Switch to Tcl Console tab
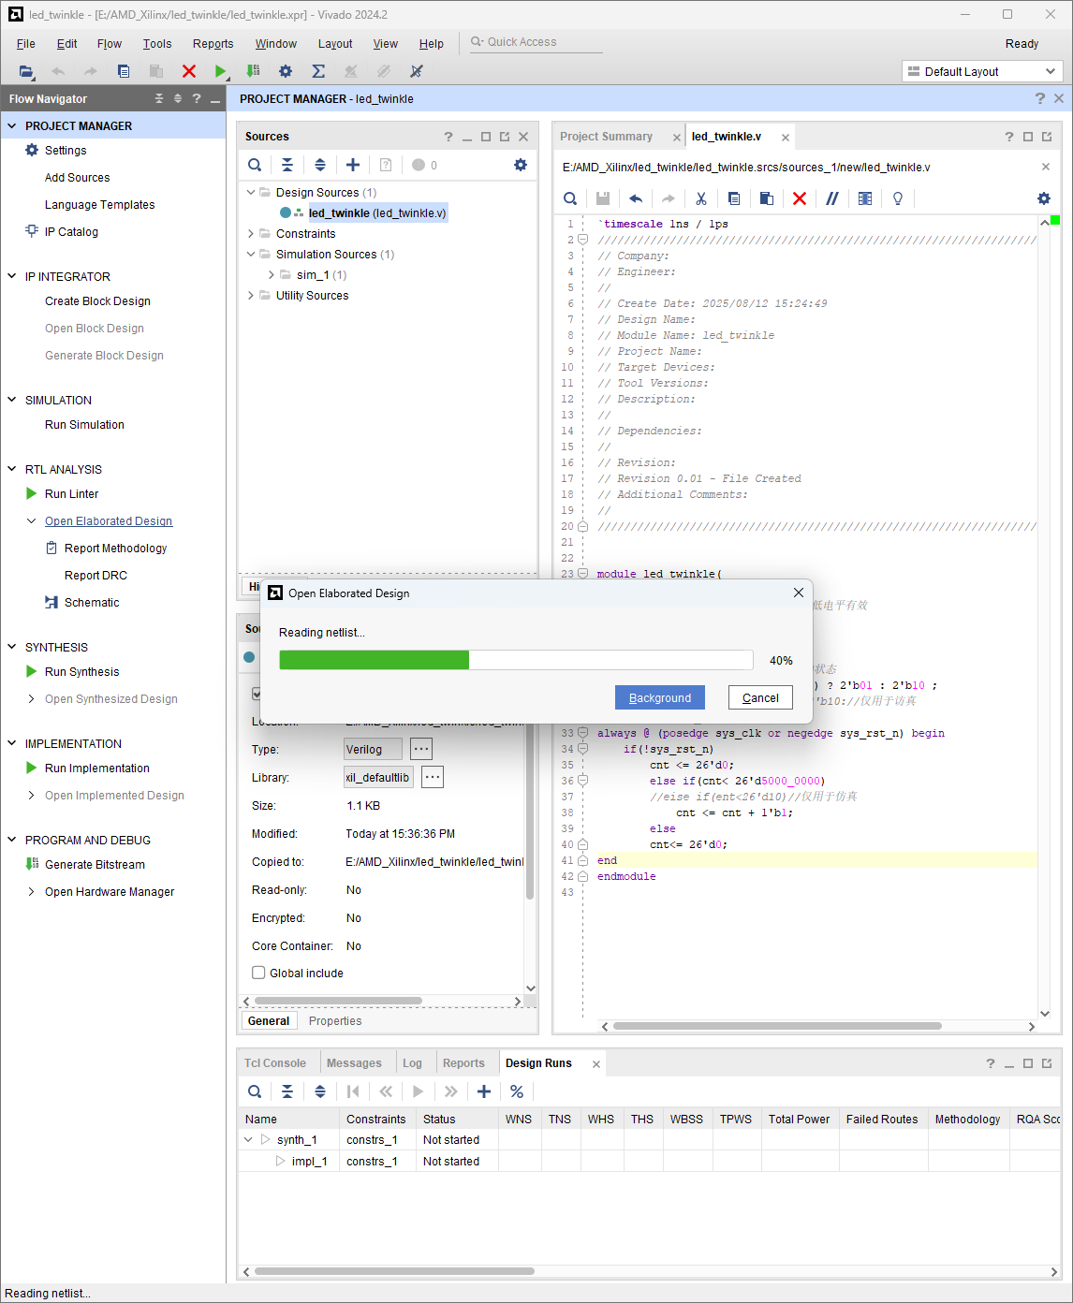Image resolution: width=1073 pixels, height=1303 pixels. pos(275,1063)
